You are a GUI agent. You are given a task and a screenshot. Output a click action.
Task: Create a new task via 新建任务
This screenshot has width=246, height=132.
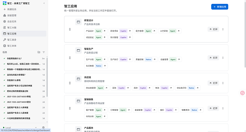tap(24, 9)
